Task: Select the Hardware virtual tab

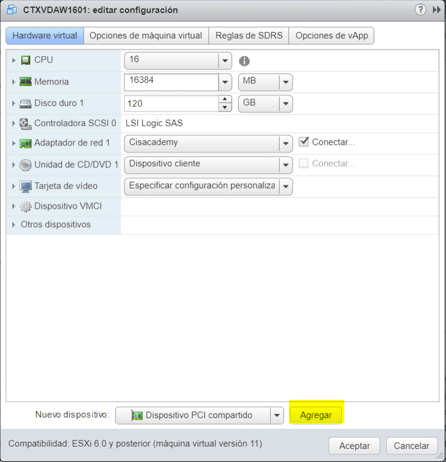Action: click(x=45, y=35)
